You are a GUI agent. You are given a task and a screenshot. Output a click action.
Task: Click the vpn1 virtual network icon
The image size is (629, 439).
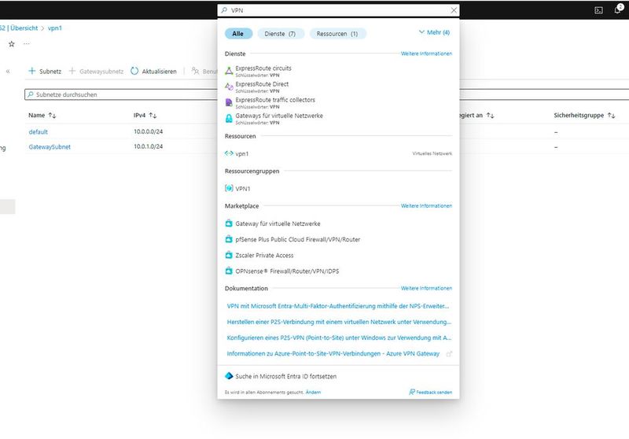(x=229, y=153)
